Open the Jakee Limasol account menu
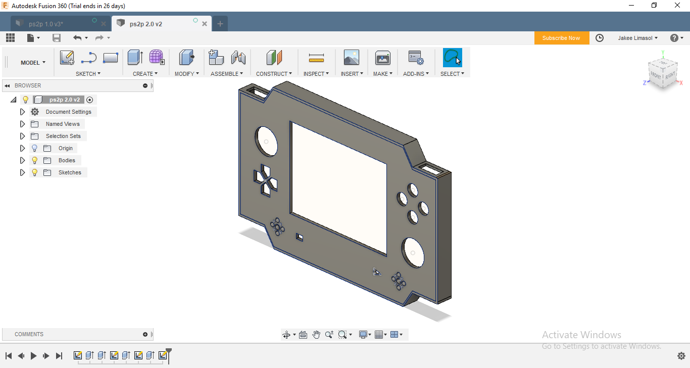690x368 pixels. click(x=638, y=38)
